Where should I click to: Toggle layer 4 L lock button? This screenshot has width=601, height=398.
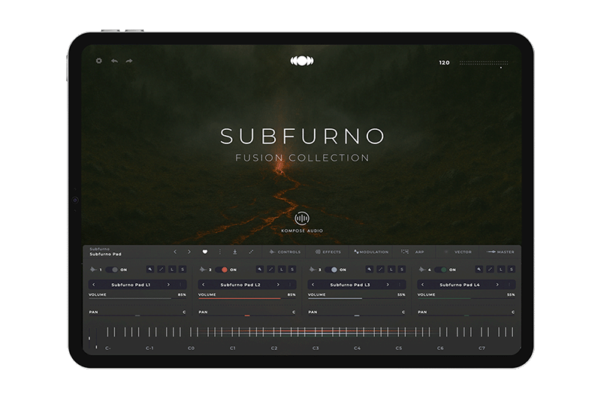coord(501,270)
